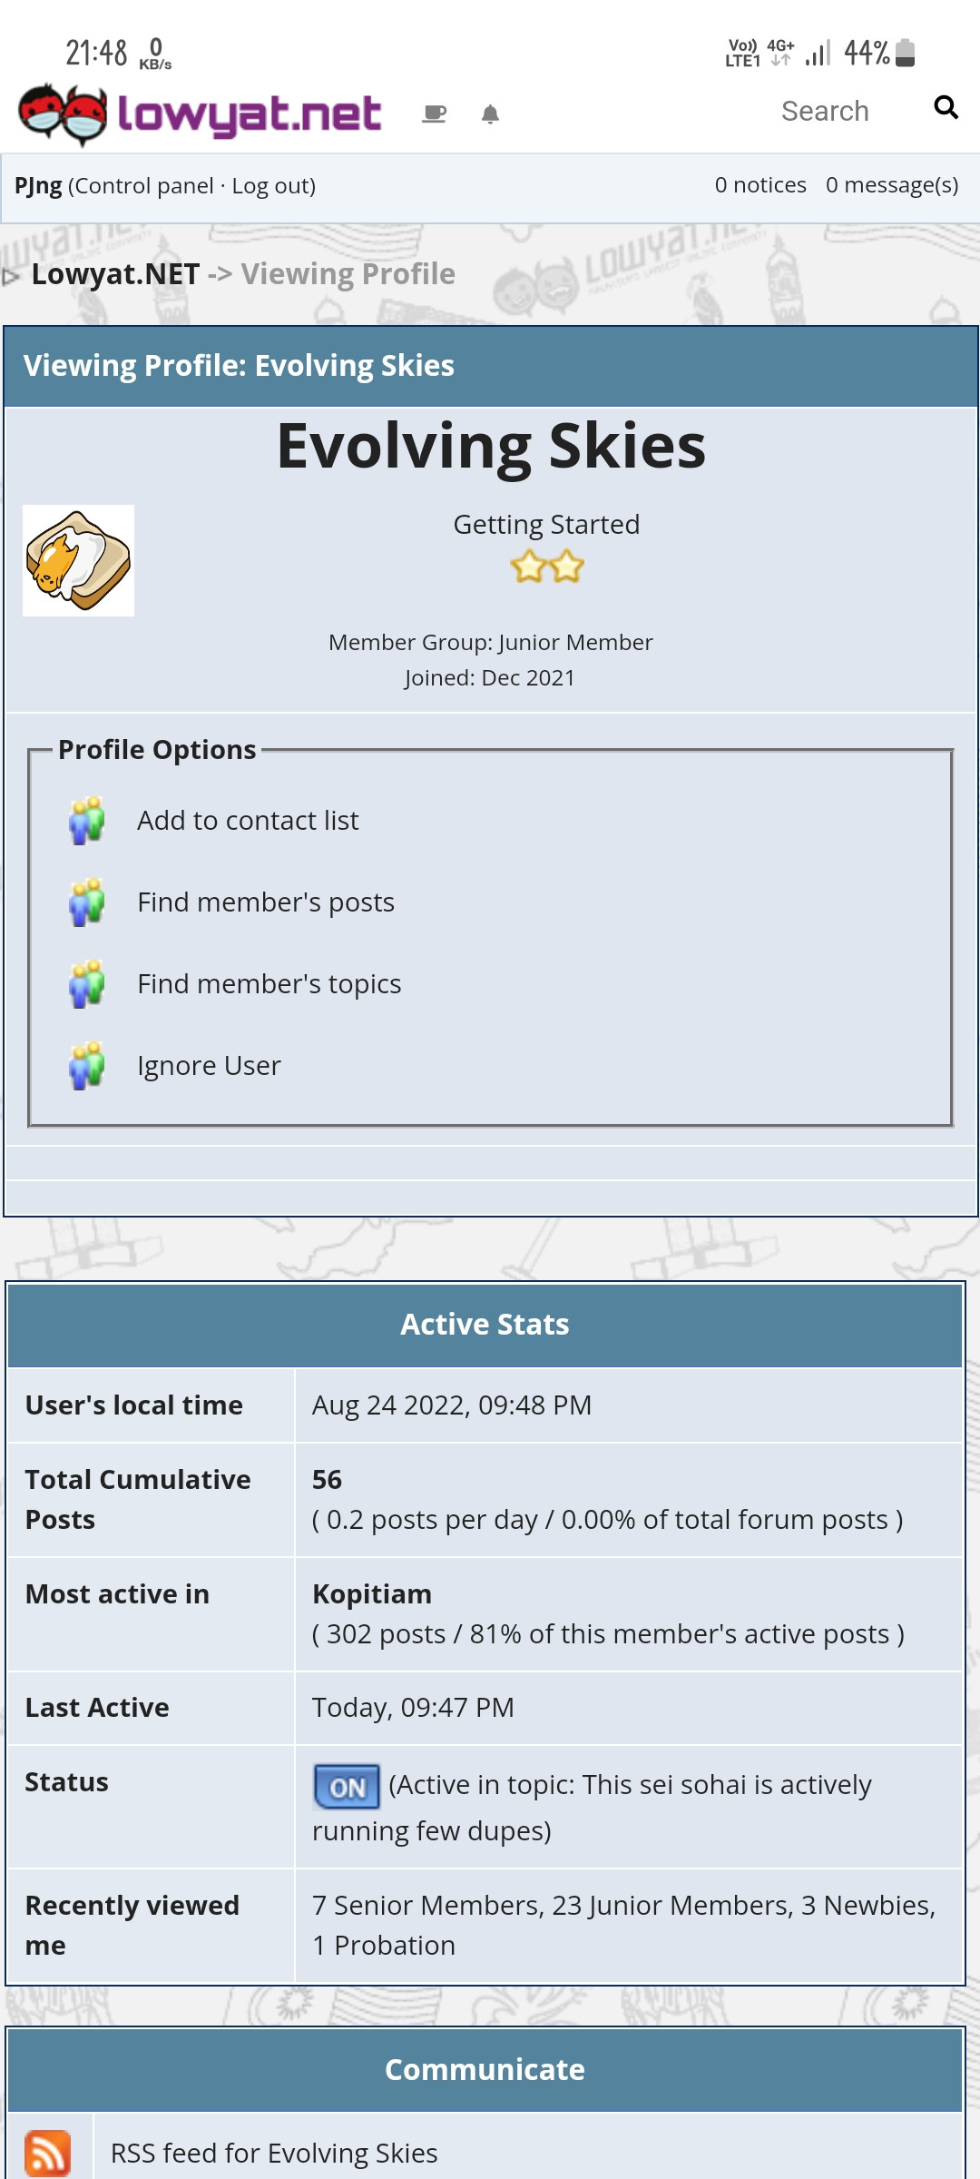Viewport: 980px width, 2179px height.
Task: Click the search magnifier icon
Action: tap(946, 108)
